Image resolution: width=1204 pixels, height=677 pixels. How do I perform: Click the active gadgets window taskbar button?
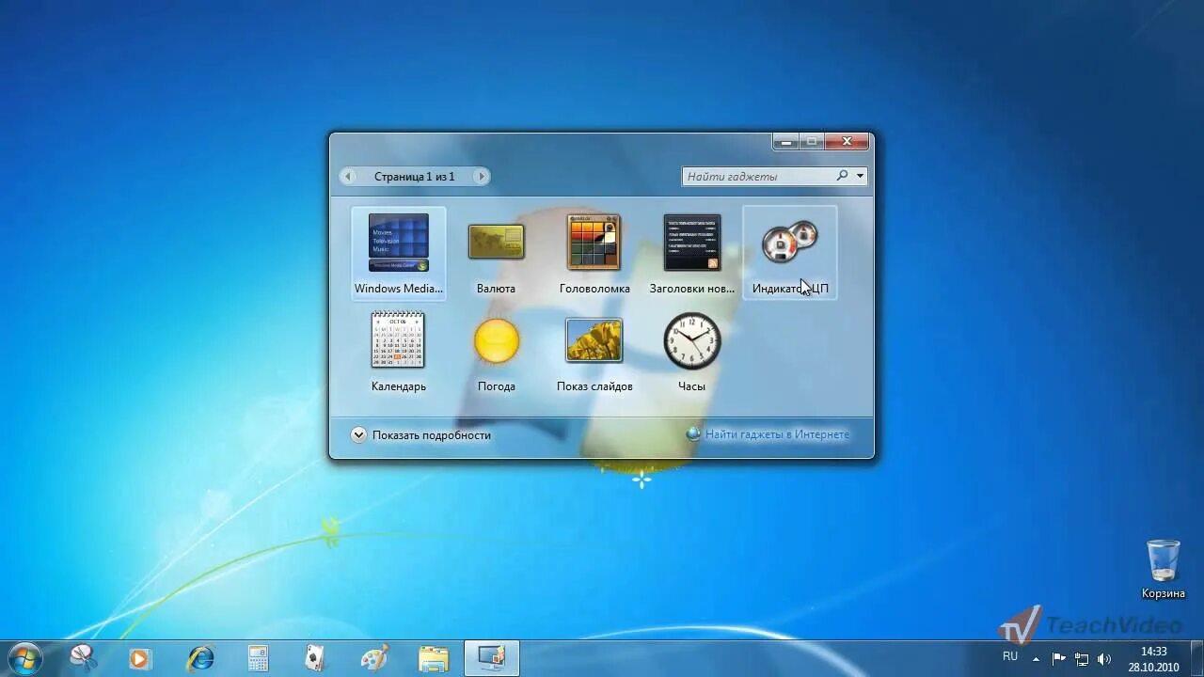coord(492,658)
